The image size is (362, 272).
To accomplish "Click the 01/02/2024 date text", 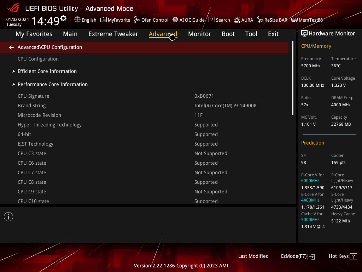I will click(x=18, y=19).
